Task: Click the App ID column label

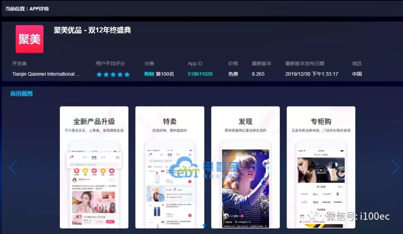Action: tap(195, 63)
